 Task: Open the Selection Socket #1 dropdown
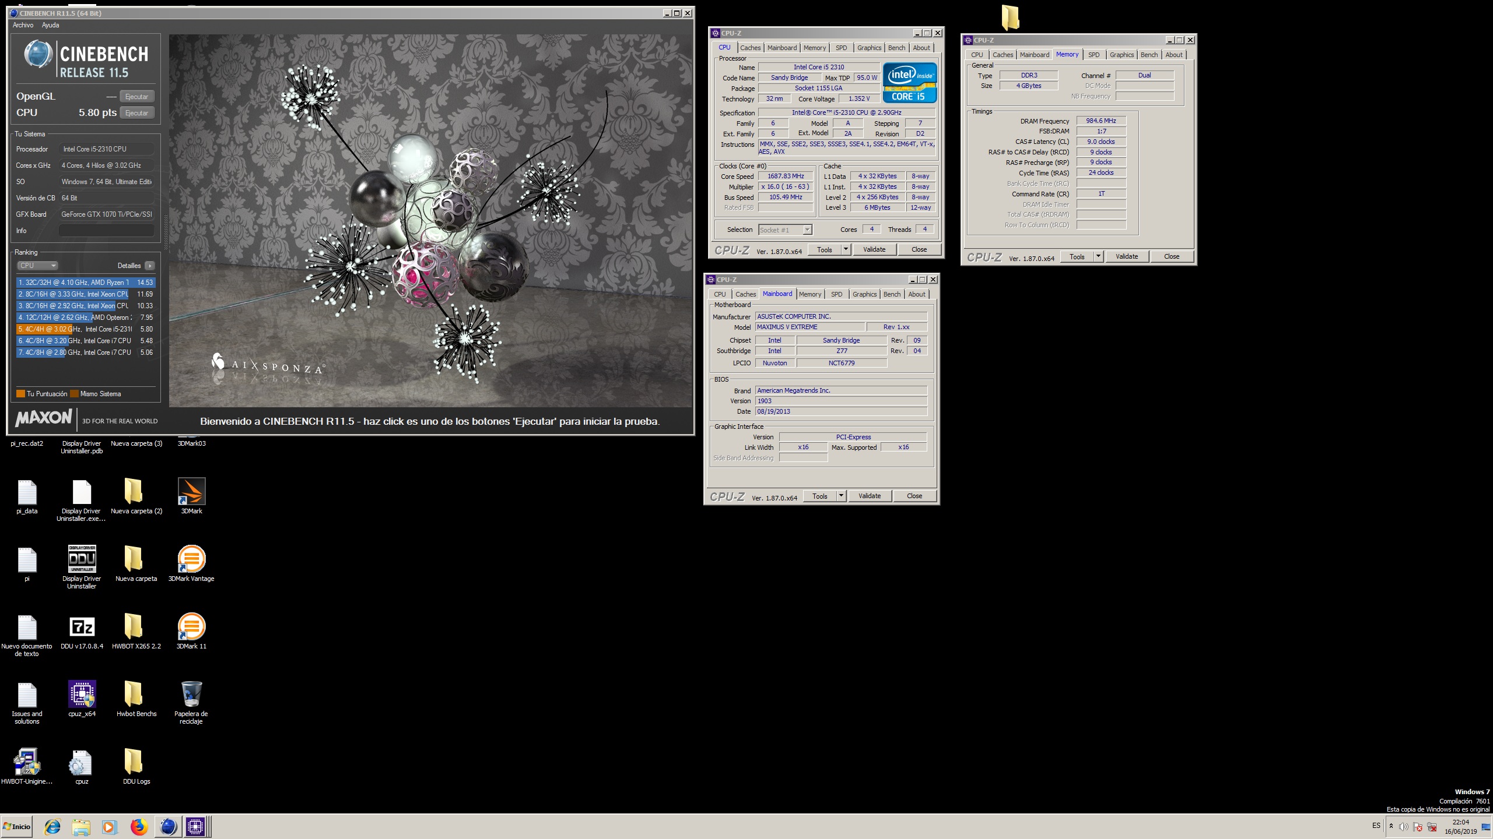[785, 230]
